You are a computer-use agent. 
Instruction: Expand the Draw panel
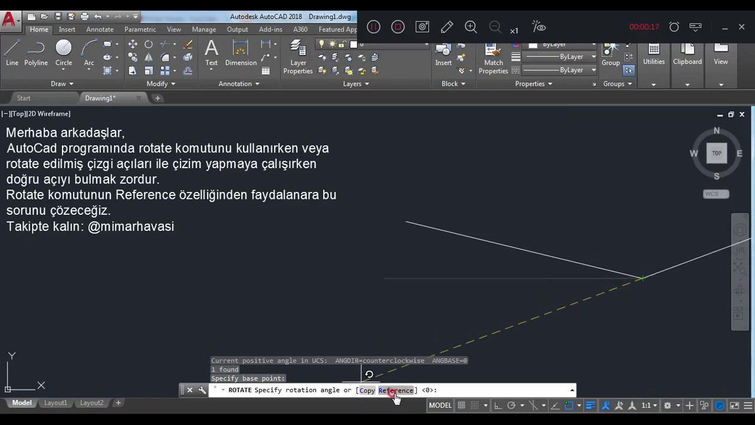coord(62,84)
